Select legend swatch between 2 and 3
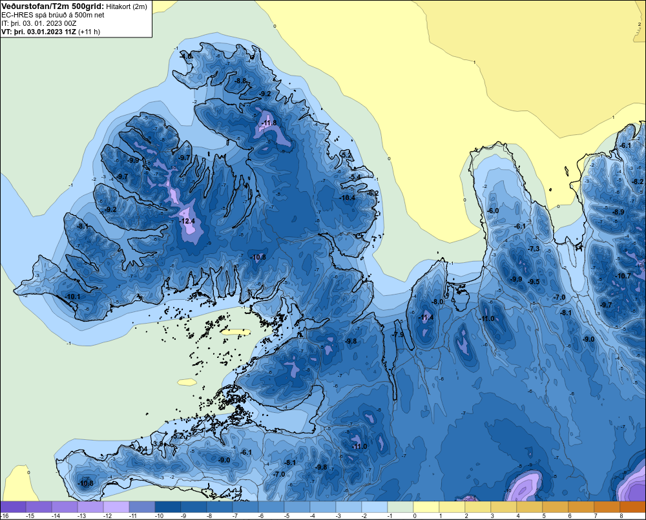Viewport: 646px width, 520px height. (478, 506)
